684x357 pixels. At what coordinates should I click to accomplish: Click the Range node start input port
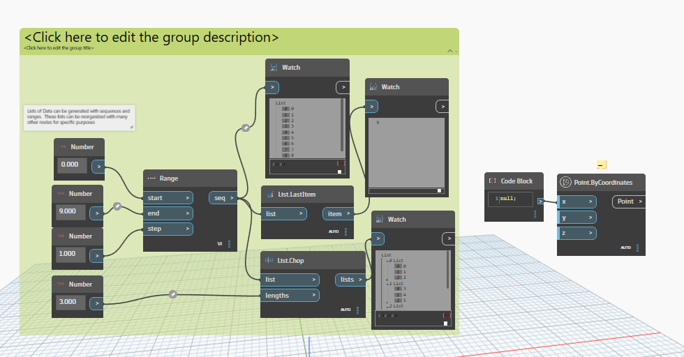click(x=168, y=198)
